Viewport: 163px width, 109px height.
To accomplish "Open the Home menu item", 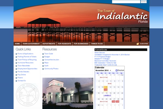I will coord(17,44).
